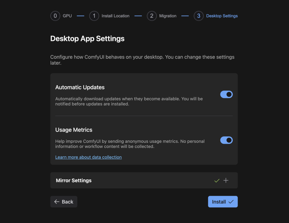Screen dimensions: 289x223
Task: Click the green checkmark in Mirror Settings
Action: pos(217,181)
